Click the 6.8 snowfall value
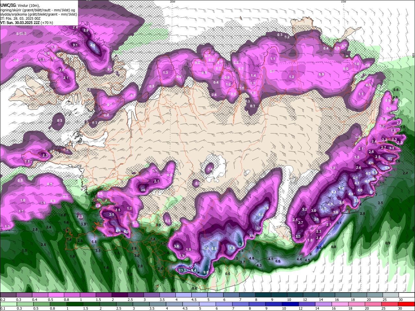 [x=232, y=248]
